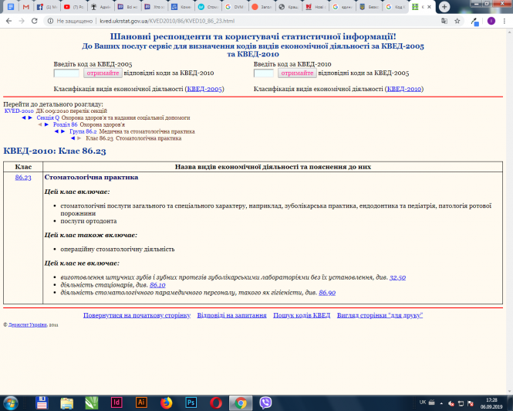Open Viber from the taskbar

pos(265,402)
